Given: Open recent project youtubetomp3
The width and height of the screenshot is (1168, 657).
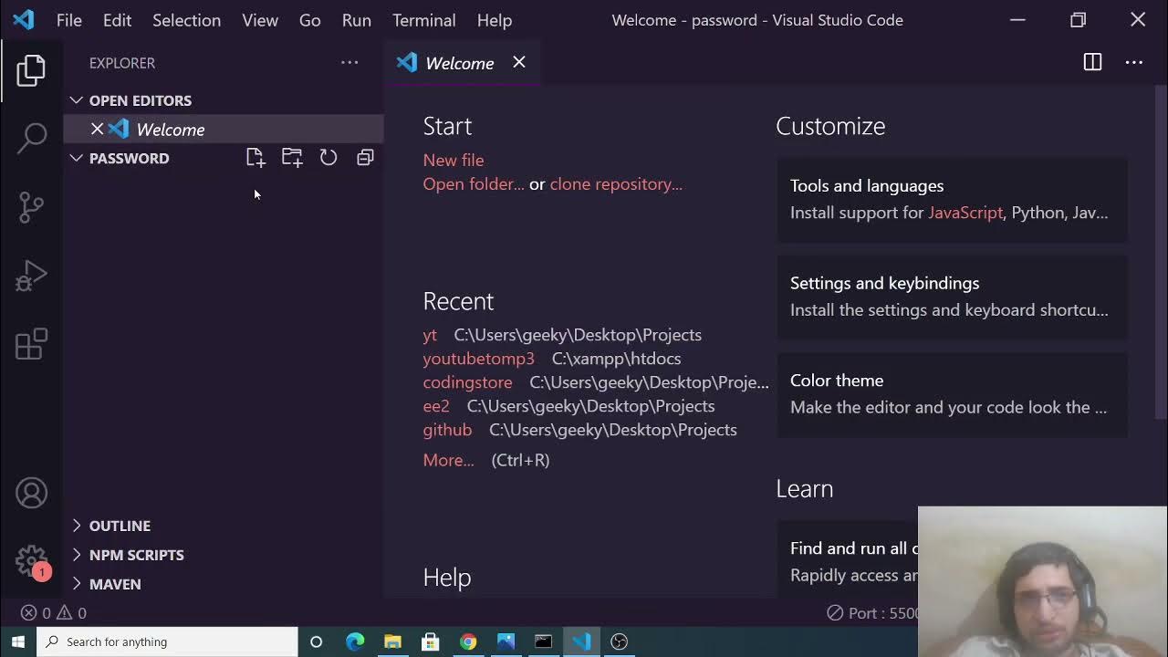Looking at the screenshot, I should (x=478, y=359).
